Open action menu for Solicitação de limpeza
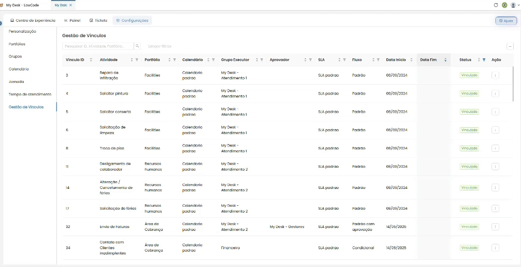This screenshot has width=521, height=267. 495,130
